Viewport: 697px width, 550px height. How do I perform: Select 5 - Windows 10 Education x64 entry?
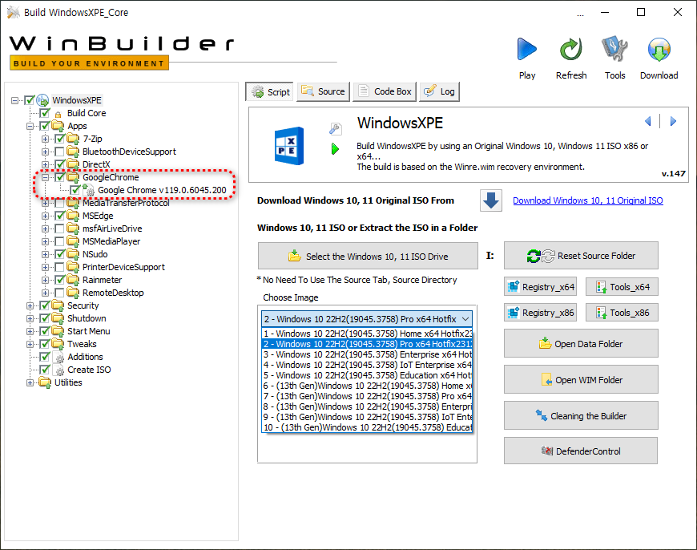click(367, 375)
